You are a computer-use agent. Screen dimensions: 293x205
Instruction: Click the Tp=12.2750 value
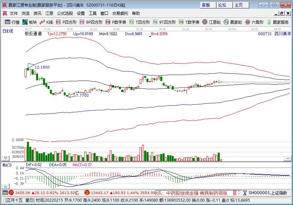point(57,34)
